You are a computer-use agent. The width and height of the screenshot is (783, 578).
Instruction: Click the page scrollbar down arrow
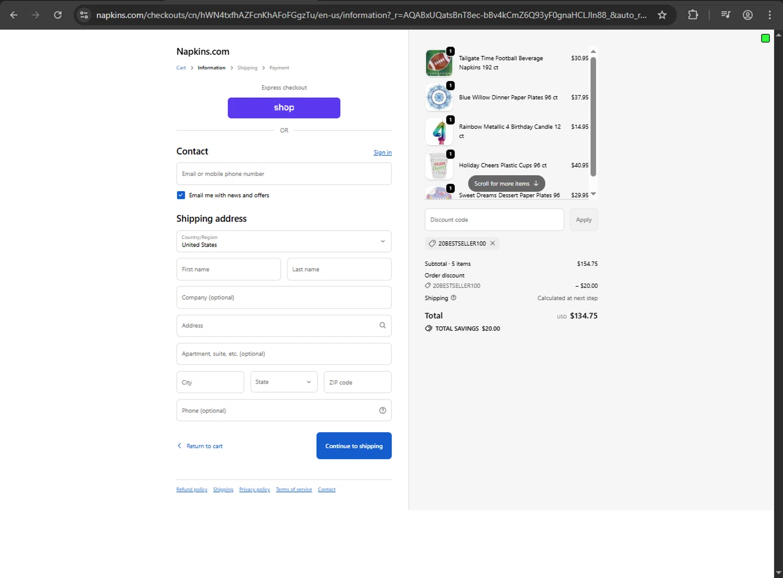778,573
